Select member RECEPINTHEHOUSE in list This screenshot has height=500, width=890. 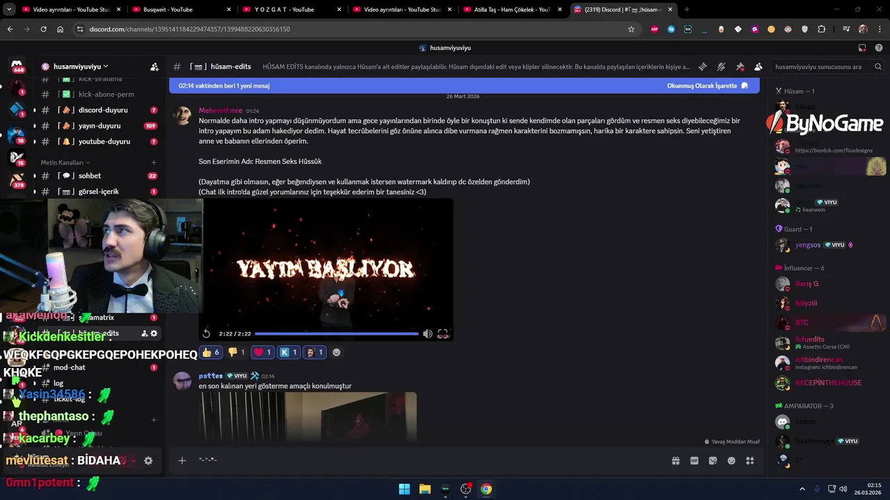click(x=828, y=383)
